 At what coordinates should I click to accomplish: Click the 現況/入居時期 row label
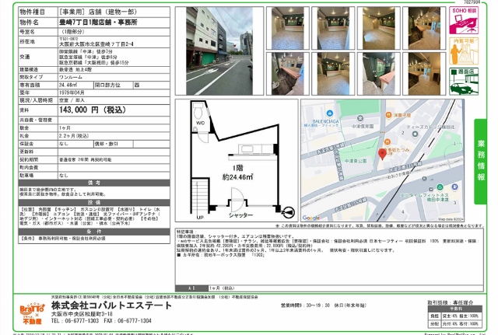37,100
